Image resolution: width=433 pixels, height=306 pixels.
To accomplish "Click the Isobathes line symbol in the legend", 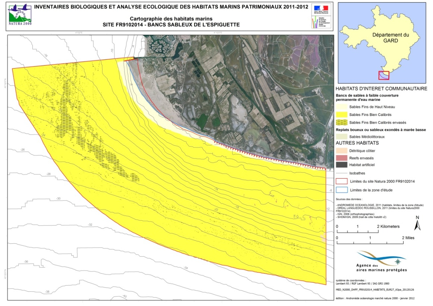I will coord(342,173).
